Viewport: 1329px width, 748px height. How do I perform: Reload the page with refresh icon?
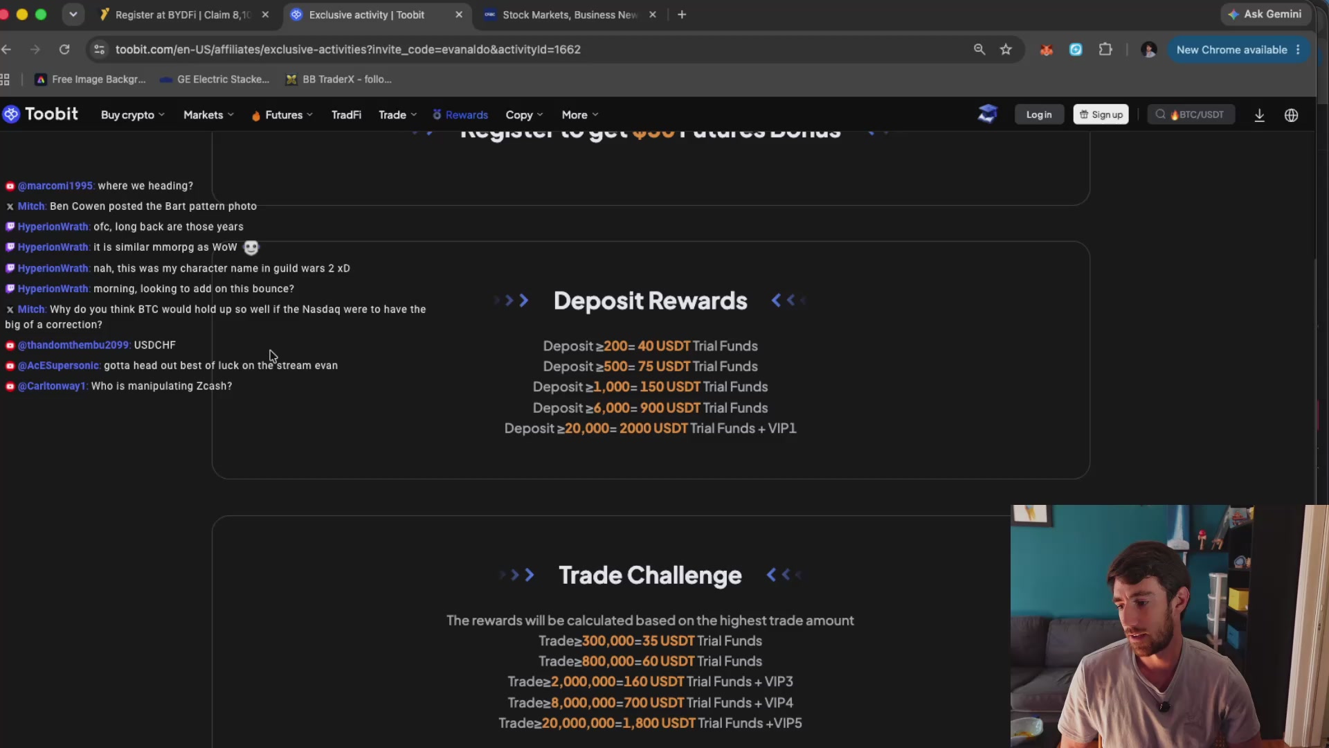(64, 49)
